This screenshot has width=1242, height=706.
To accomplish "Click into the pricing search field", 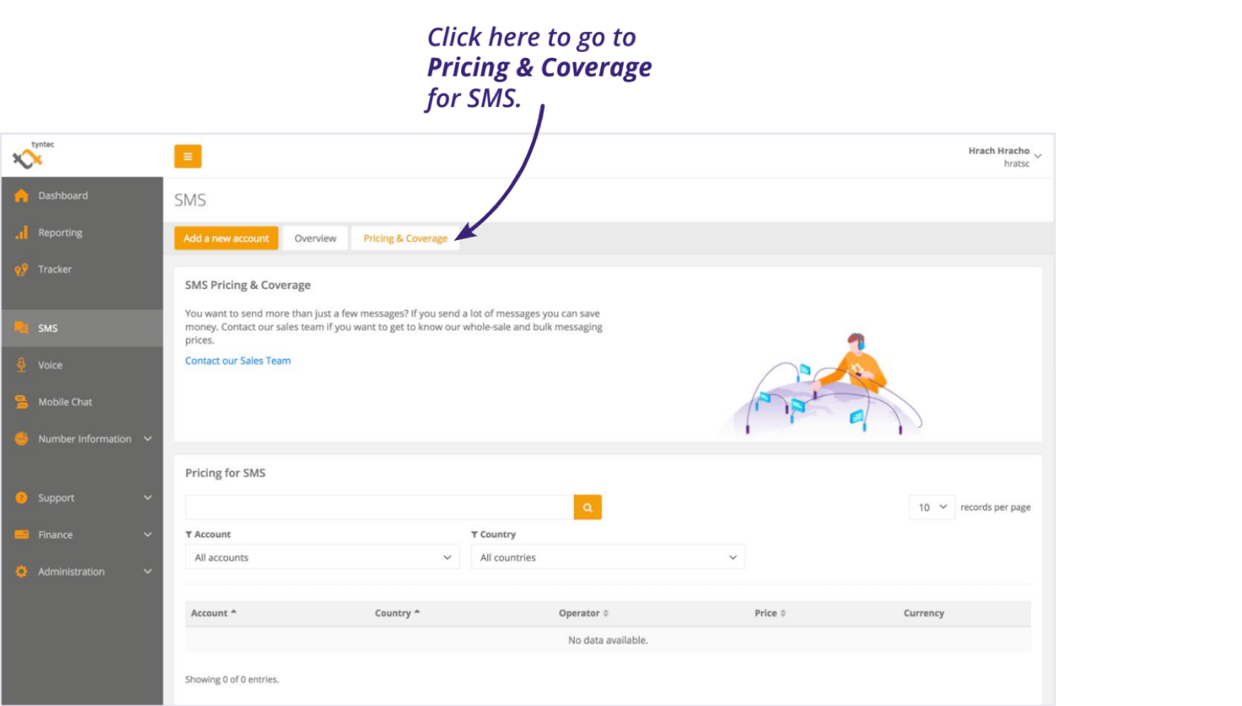I will click(379, 508).
